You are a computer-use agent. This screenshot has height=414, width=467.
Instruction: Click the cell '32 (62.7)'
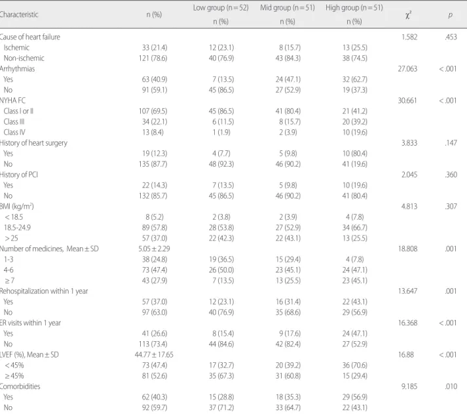[x=355, y=79]
